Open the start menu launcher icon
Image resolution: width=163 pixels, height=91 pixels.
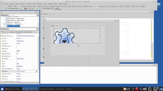2,89
